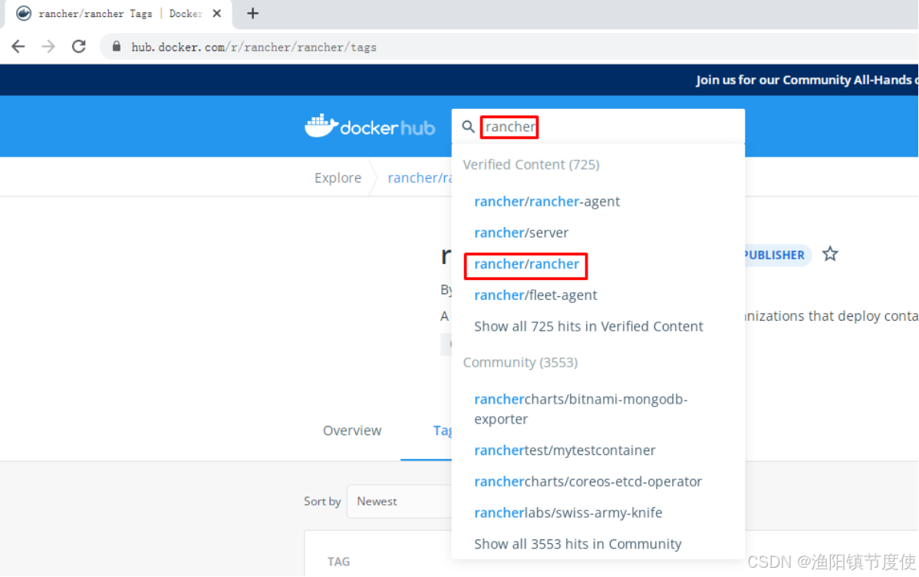Select rancher/fleet-agent suggestion
The width and height of the screenshot is (919, 577).
tap(535, 295)
